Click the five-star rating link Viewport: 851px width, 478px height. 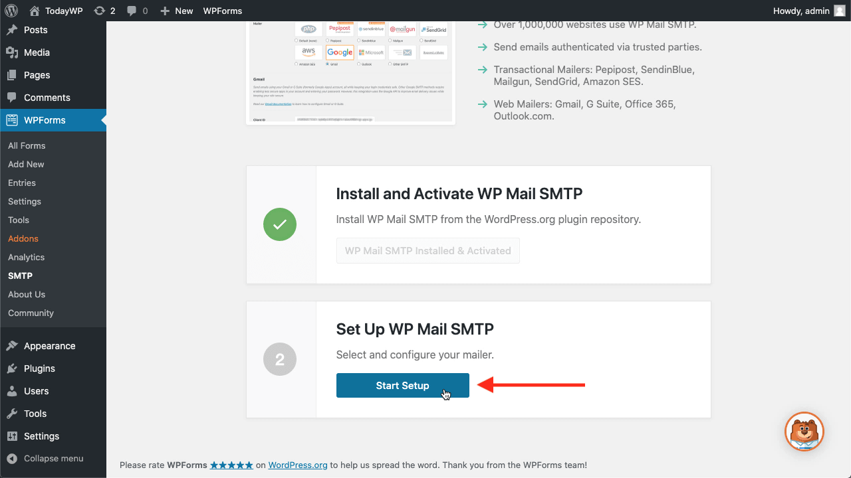pos(231,465)
